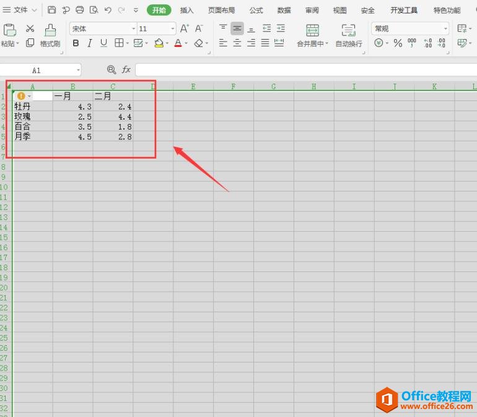Apply fill color bucket
Viewport: 477px width, 417px height.
pos(159,43)
